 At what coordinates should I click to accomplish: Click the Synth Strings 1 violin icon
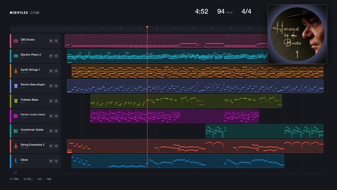(x=16, y=71)
